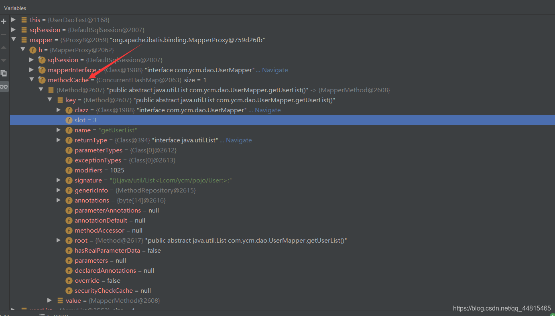555x316 pixels.
Task: Select the 'methodAccessor = null' row
Action: click(283, 231)
